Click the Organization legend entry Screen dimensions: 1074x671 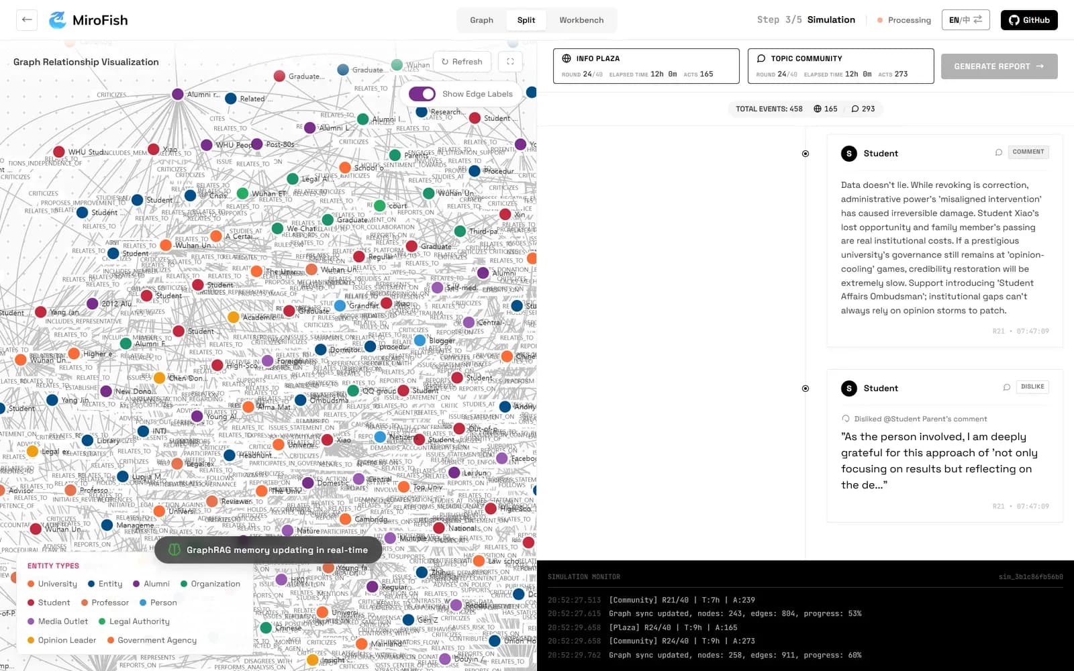(x=210, y=584)
